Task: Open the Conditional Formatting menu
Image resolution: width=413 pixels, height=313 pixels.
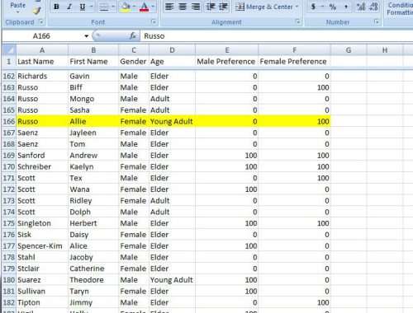Action: click(x=400, y=9)
